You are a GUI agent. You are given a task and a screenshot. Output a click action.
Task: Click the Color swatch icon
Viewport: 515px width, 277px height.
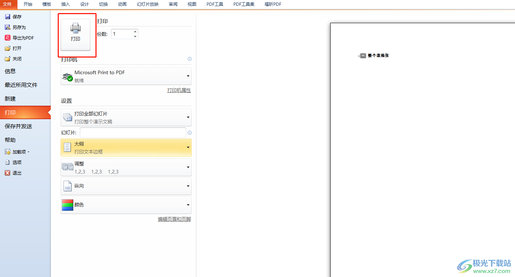coord(68,205)
